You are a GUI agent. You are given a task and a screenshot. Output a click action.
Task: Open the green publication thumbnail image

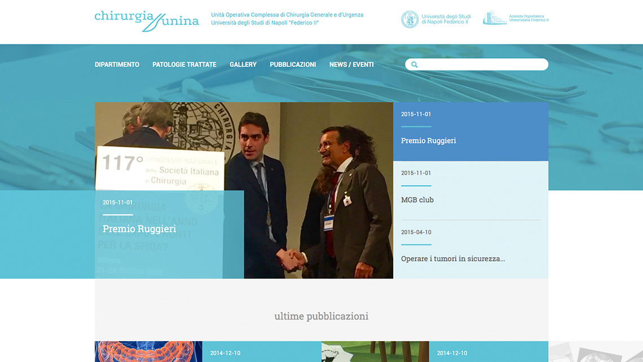[375, 351]
